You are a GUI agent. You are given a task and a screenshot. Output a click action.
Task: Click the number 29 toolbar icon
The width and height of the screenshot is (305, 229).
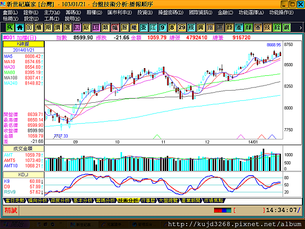point(181,27)
